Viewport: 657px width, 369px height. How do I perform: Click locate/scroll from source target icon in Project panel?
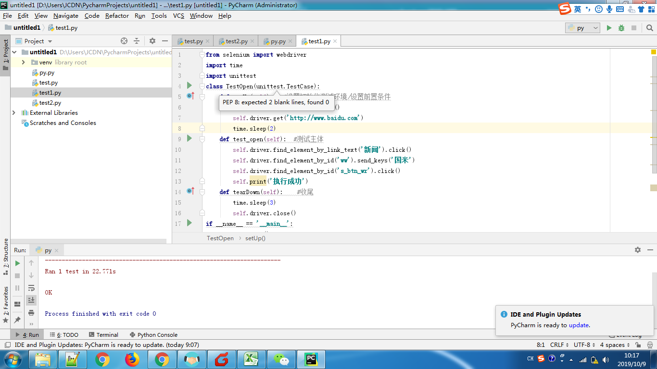124,41
